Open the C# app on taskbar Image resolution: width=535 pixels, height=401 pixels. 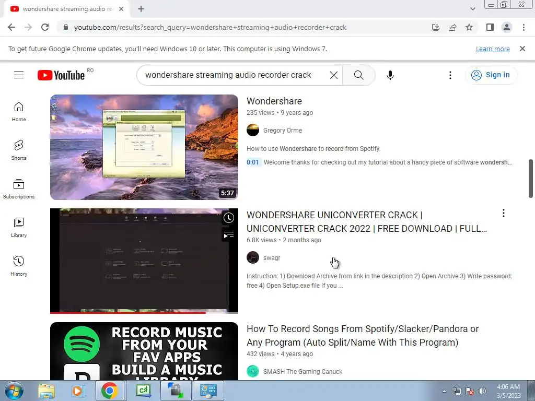tap(143, 391)
